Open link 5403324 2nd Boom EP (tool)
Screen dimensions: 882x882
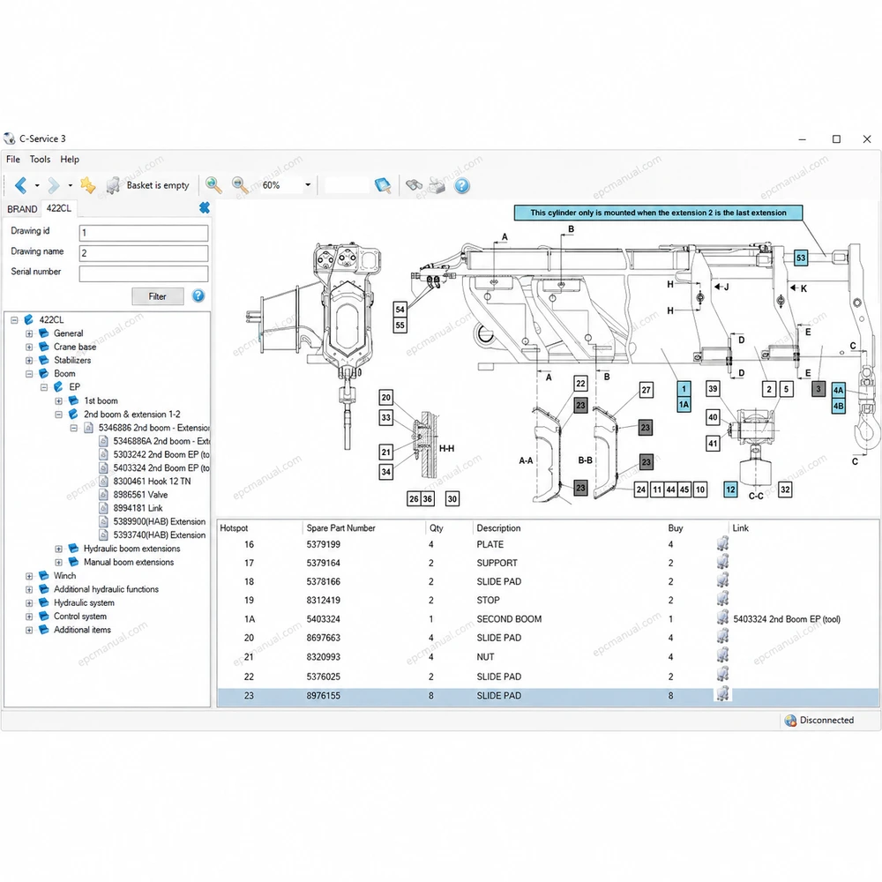pos(787,619)
